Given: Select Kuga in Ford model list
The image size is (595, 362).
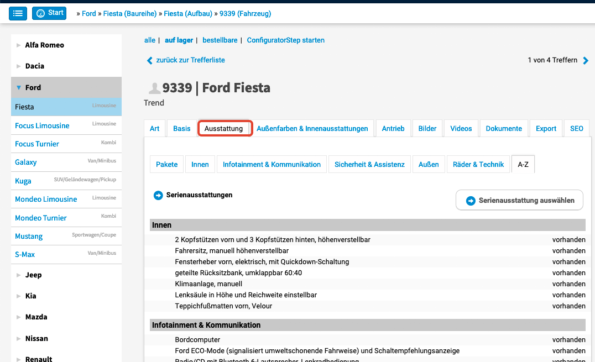Looking at the screenshot, I should pyautogui.click(x=23, y=181).
